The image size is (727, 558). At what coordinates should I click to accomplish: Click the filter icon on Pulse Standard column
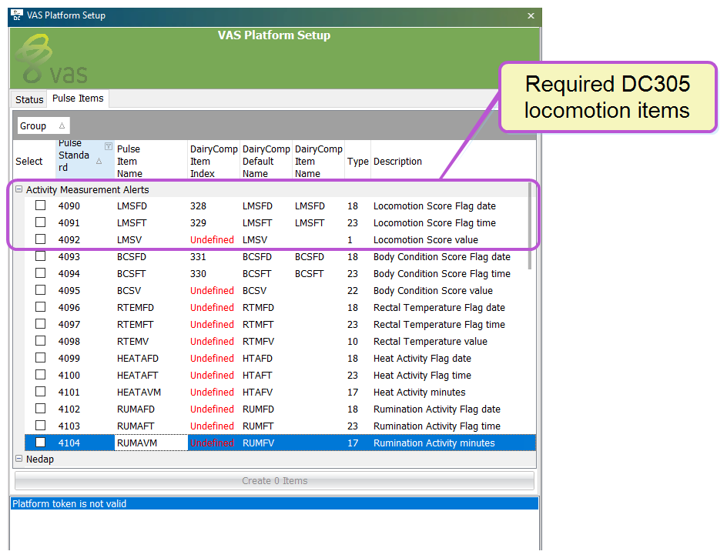[x=109, y=146]
